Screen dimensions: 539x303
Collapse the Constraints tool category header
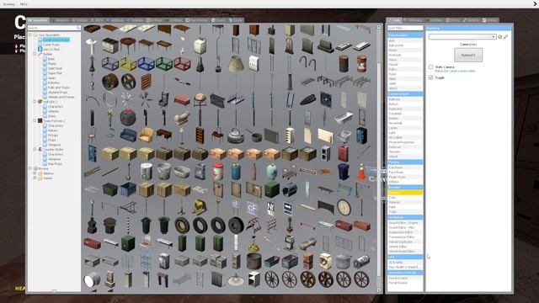coord(405,35)
